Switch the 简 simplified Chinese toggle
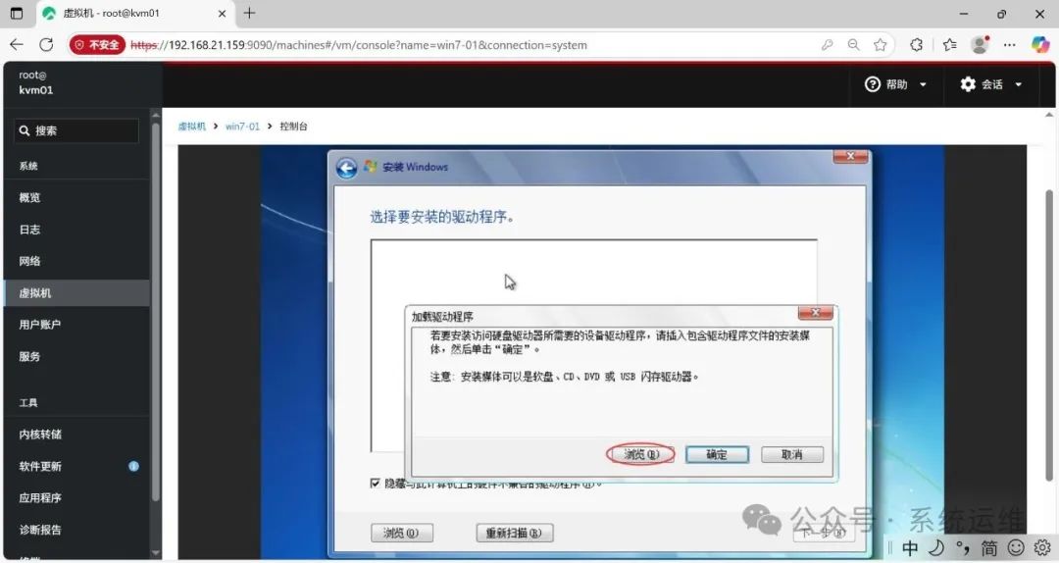 pos(988,547)
